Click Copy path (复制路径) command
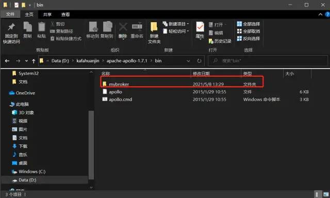330x198 pixels. (x=61, y=31)
